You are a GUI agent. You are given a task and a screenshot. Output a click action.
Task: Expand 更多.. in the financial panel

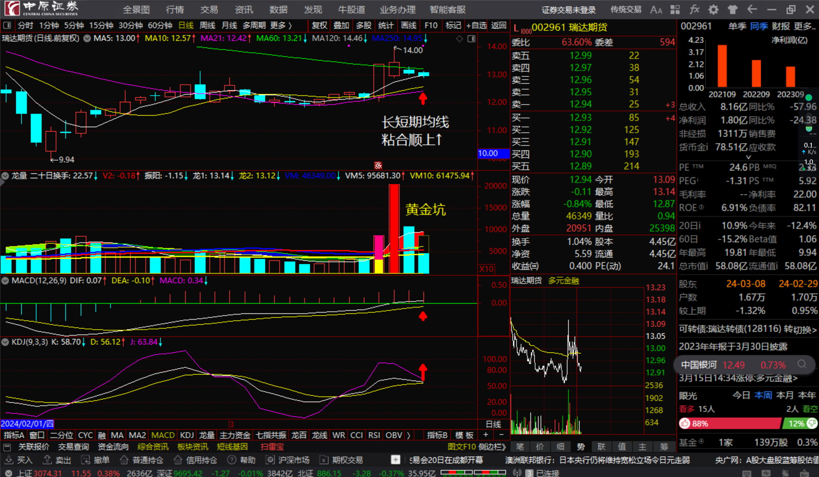[805, 26]
